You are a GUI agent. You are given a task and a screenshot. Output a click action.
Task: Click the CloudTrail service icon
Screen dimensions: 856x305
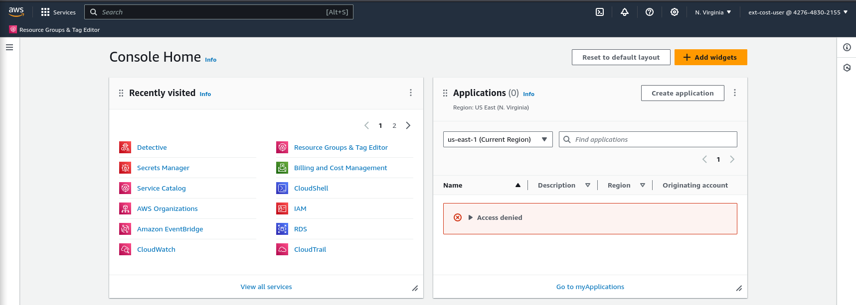click(x=282, y=249)
